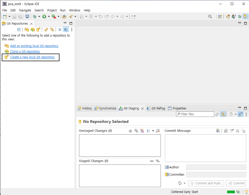
Task: Open the File menu
Action: pos(5,10)
